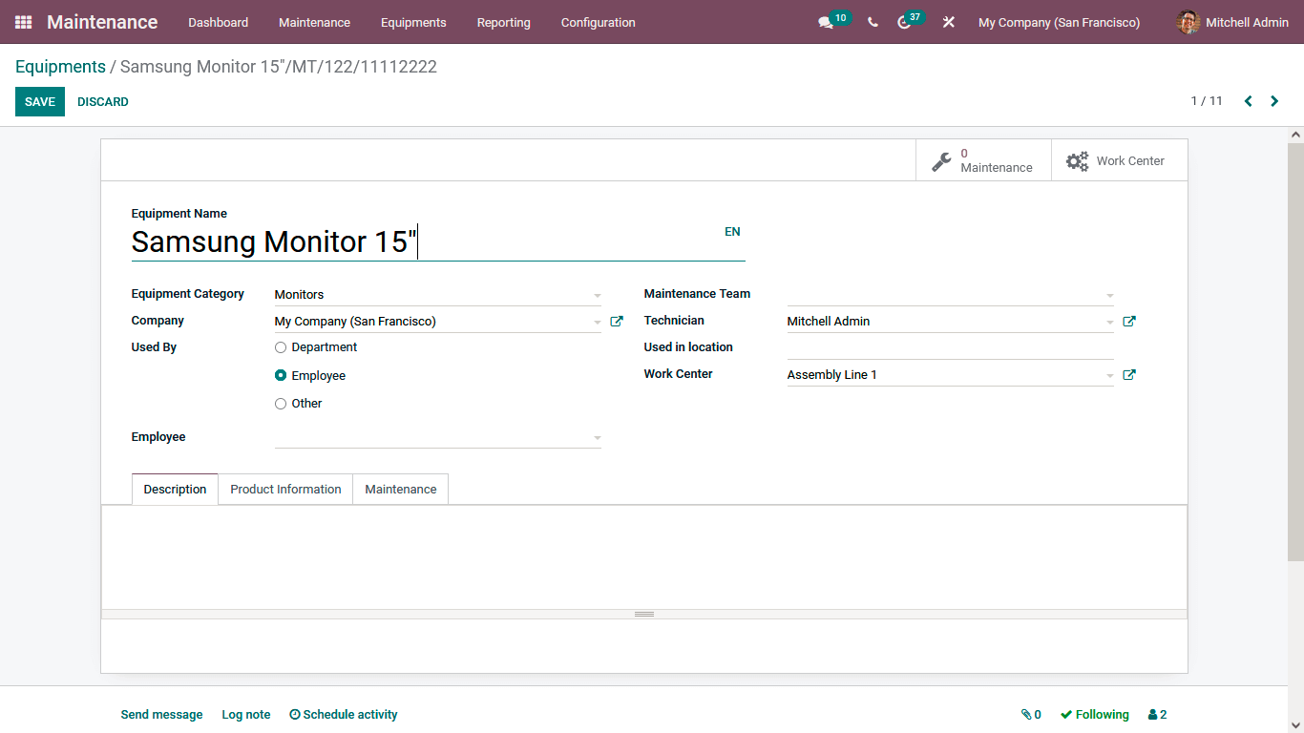Image resolution: width=1304 pixels, height=733 pixels.
Task: Go back to Equipments breadcrumb
Action: click(x=60, y=67)
